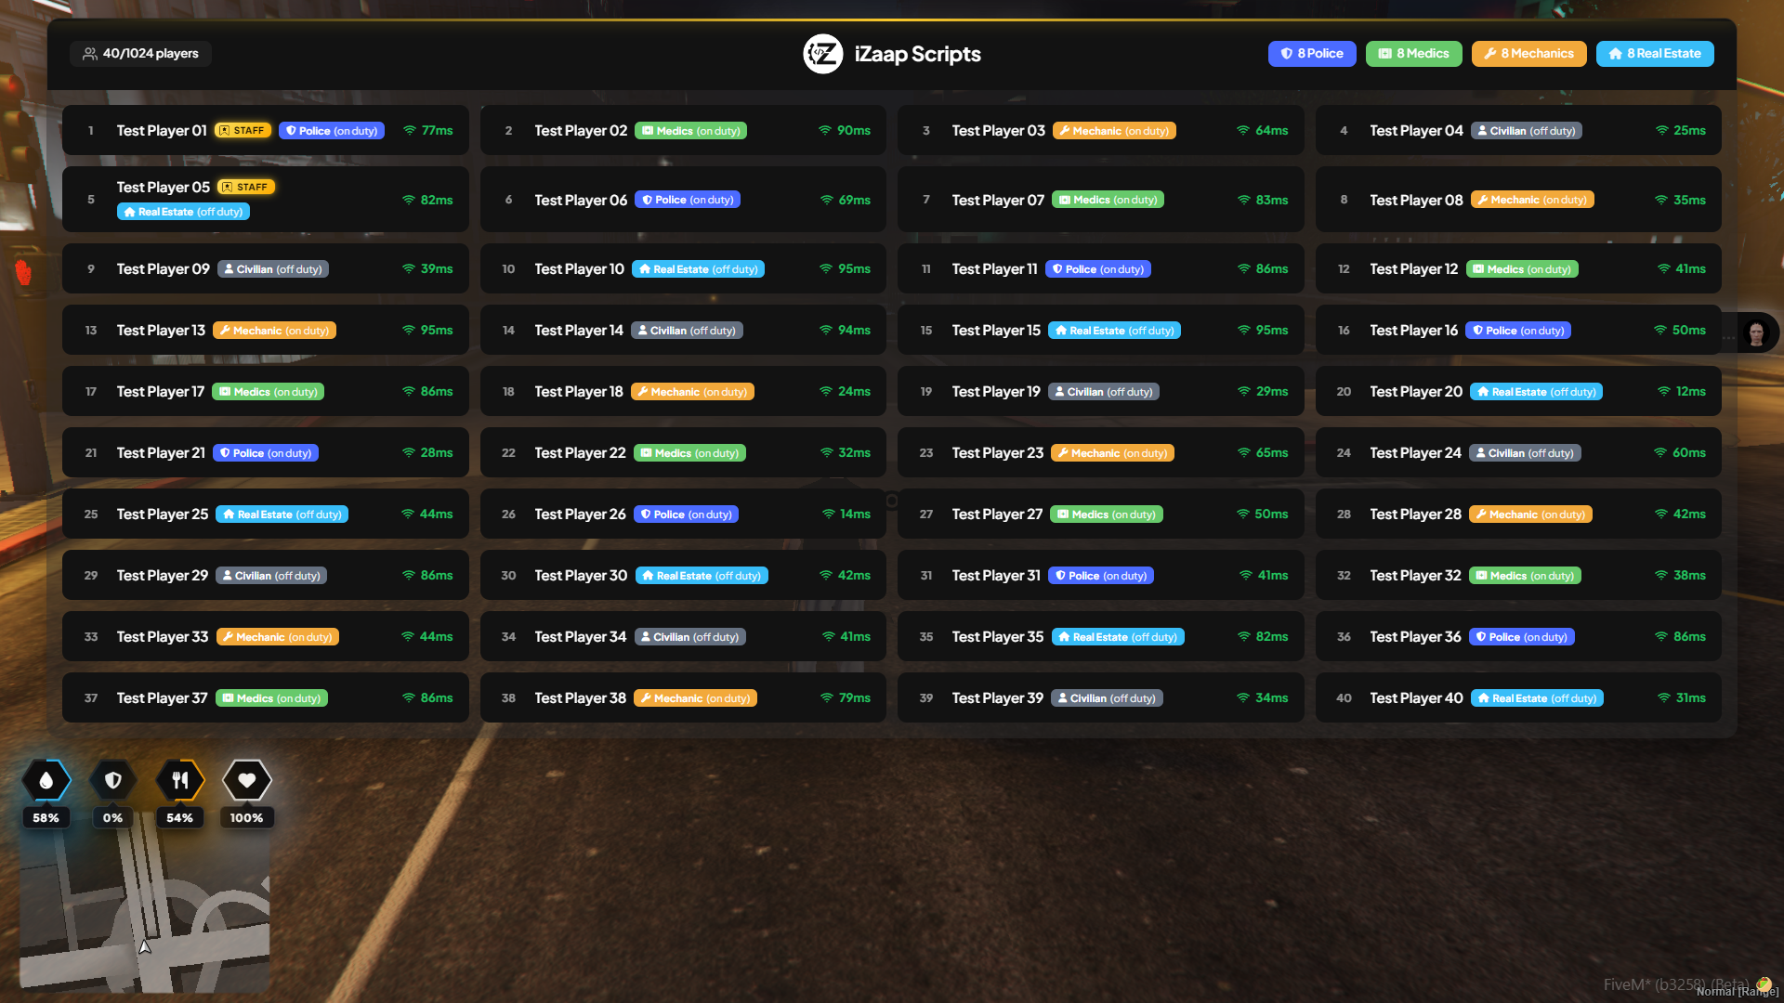
Task: Click the name Test Player 22
Action: point(580,452)
